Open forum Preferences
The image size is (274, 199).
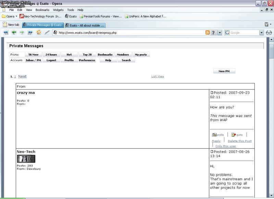87,60
